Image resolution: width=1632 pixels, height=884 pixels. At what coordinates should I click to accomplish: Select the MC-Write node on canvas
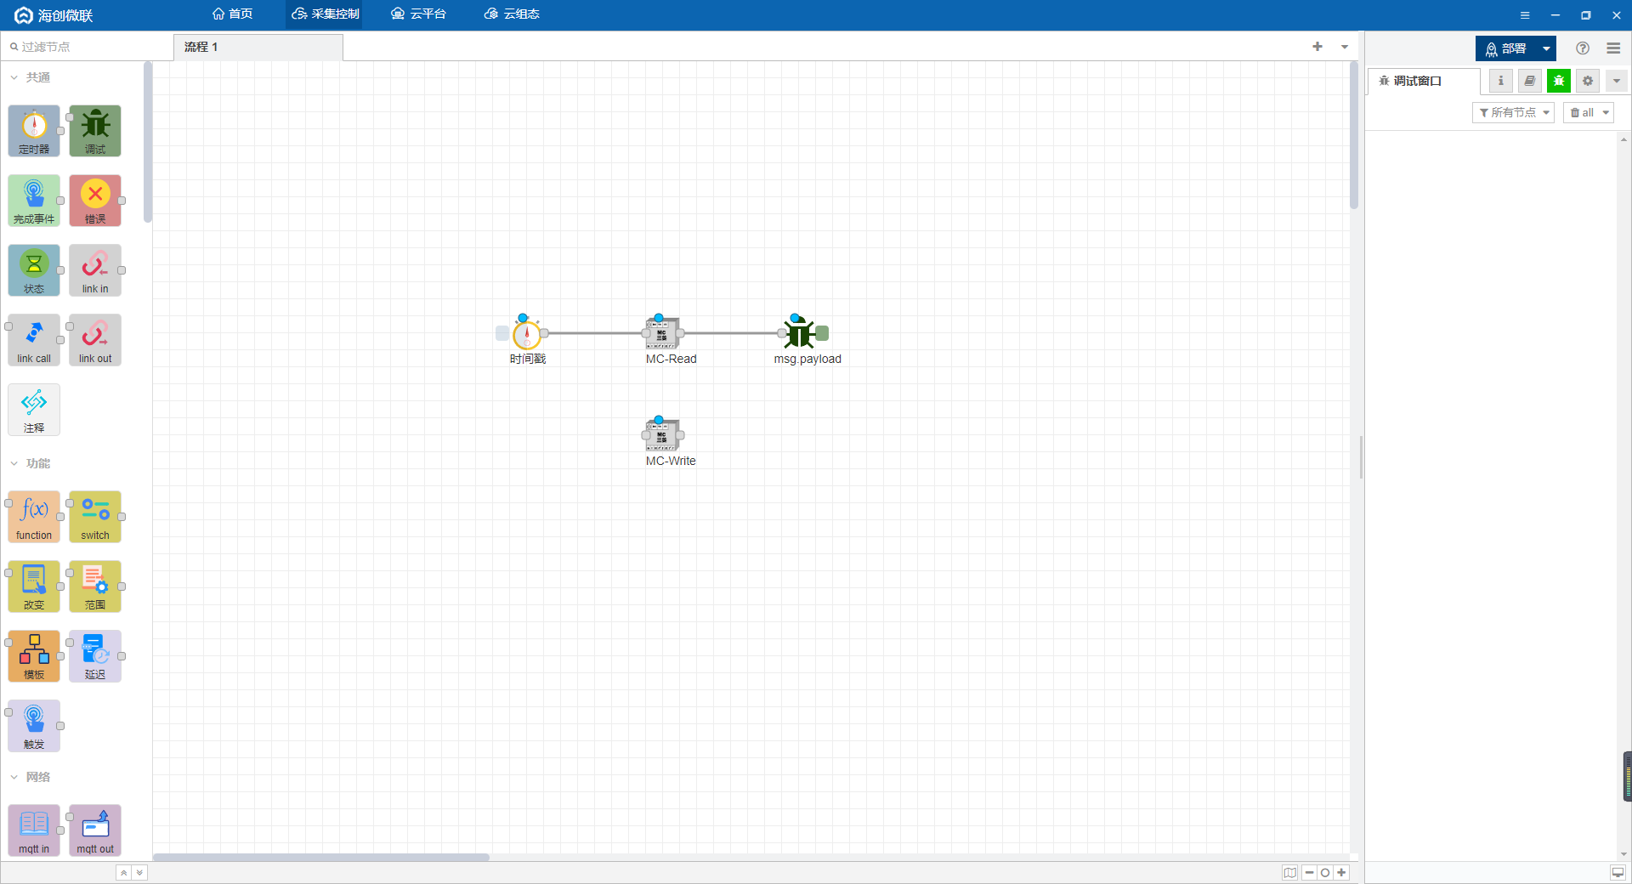point(662,435)
